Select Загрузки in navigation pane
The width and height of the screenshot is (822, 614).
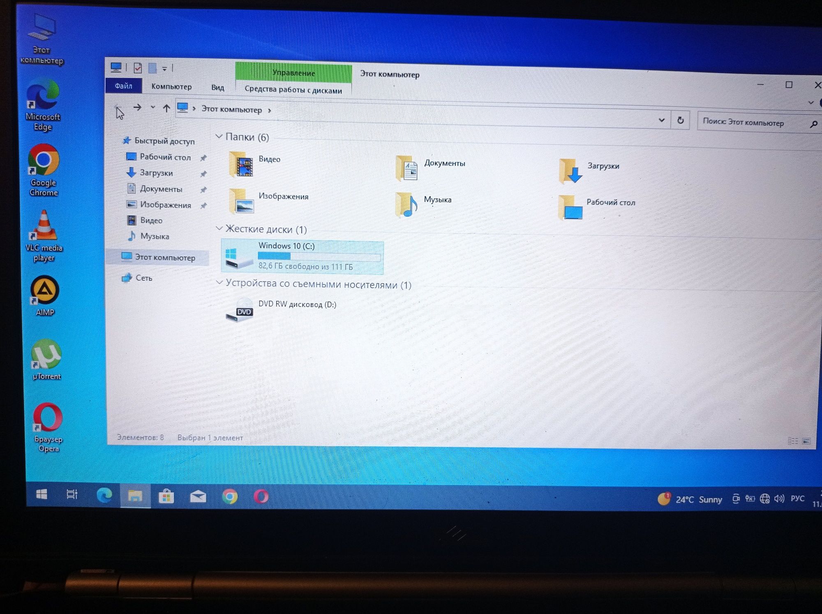click(150, 173)
